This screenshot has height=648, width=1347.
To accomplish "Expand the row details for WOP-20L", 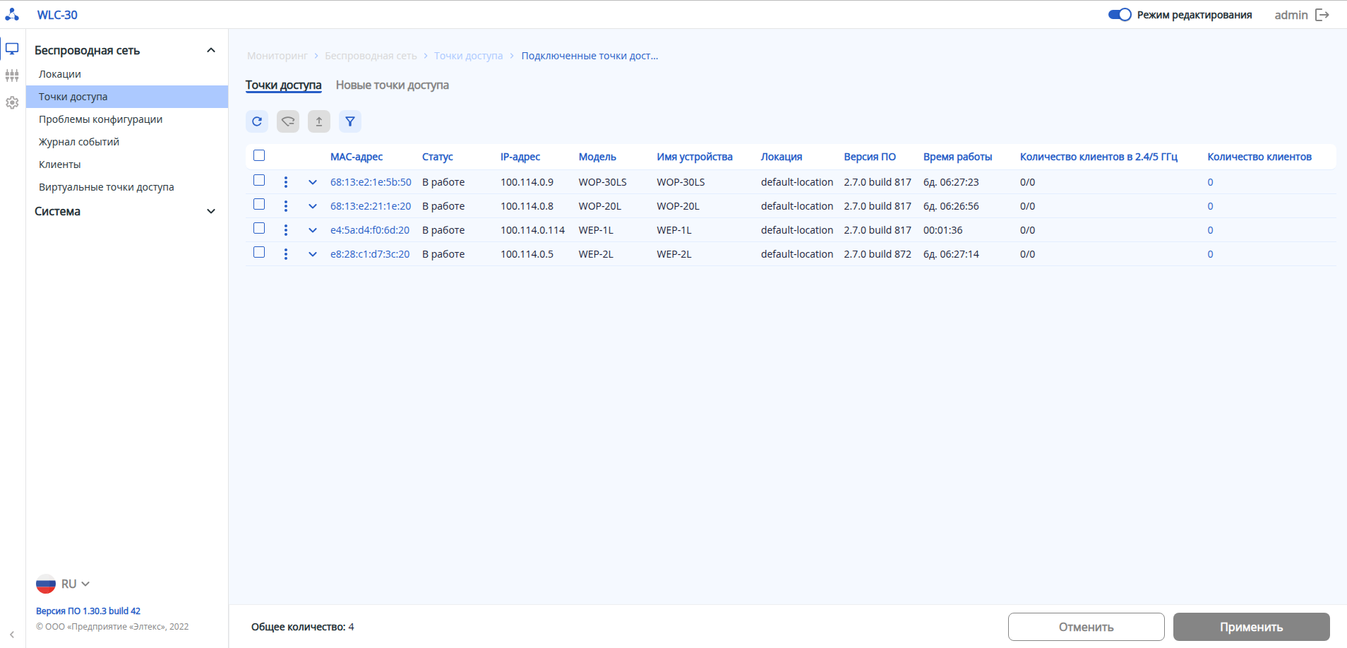I will pos(313,206).
